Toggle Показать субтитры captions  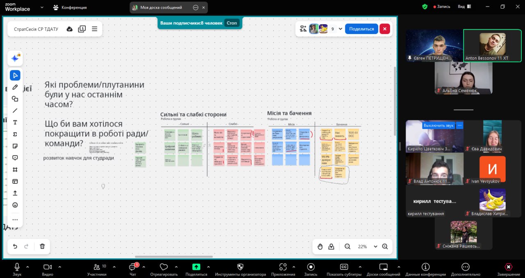click(344, 269)
